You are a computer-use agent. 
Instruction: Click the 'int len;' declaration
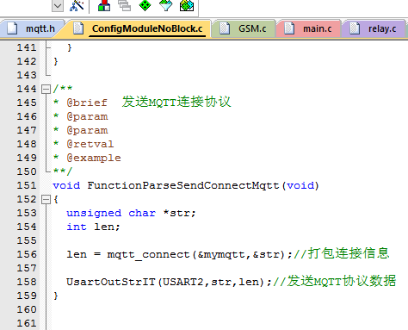coord(93,227)
